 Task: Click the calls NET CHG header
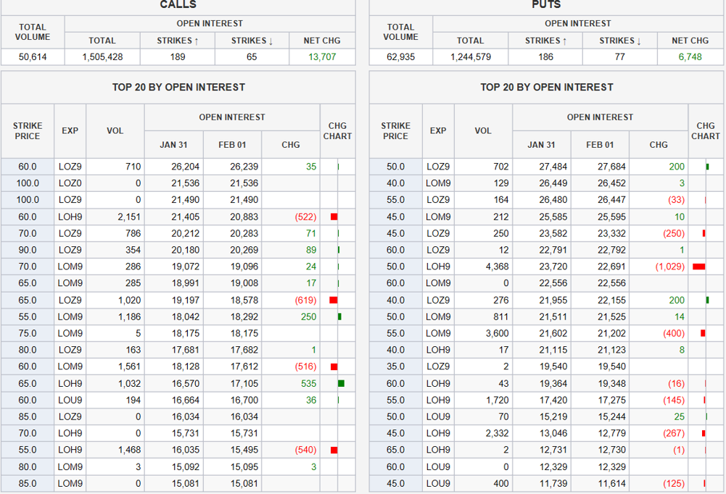(322, 41)
